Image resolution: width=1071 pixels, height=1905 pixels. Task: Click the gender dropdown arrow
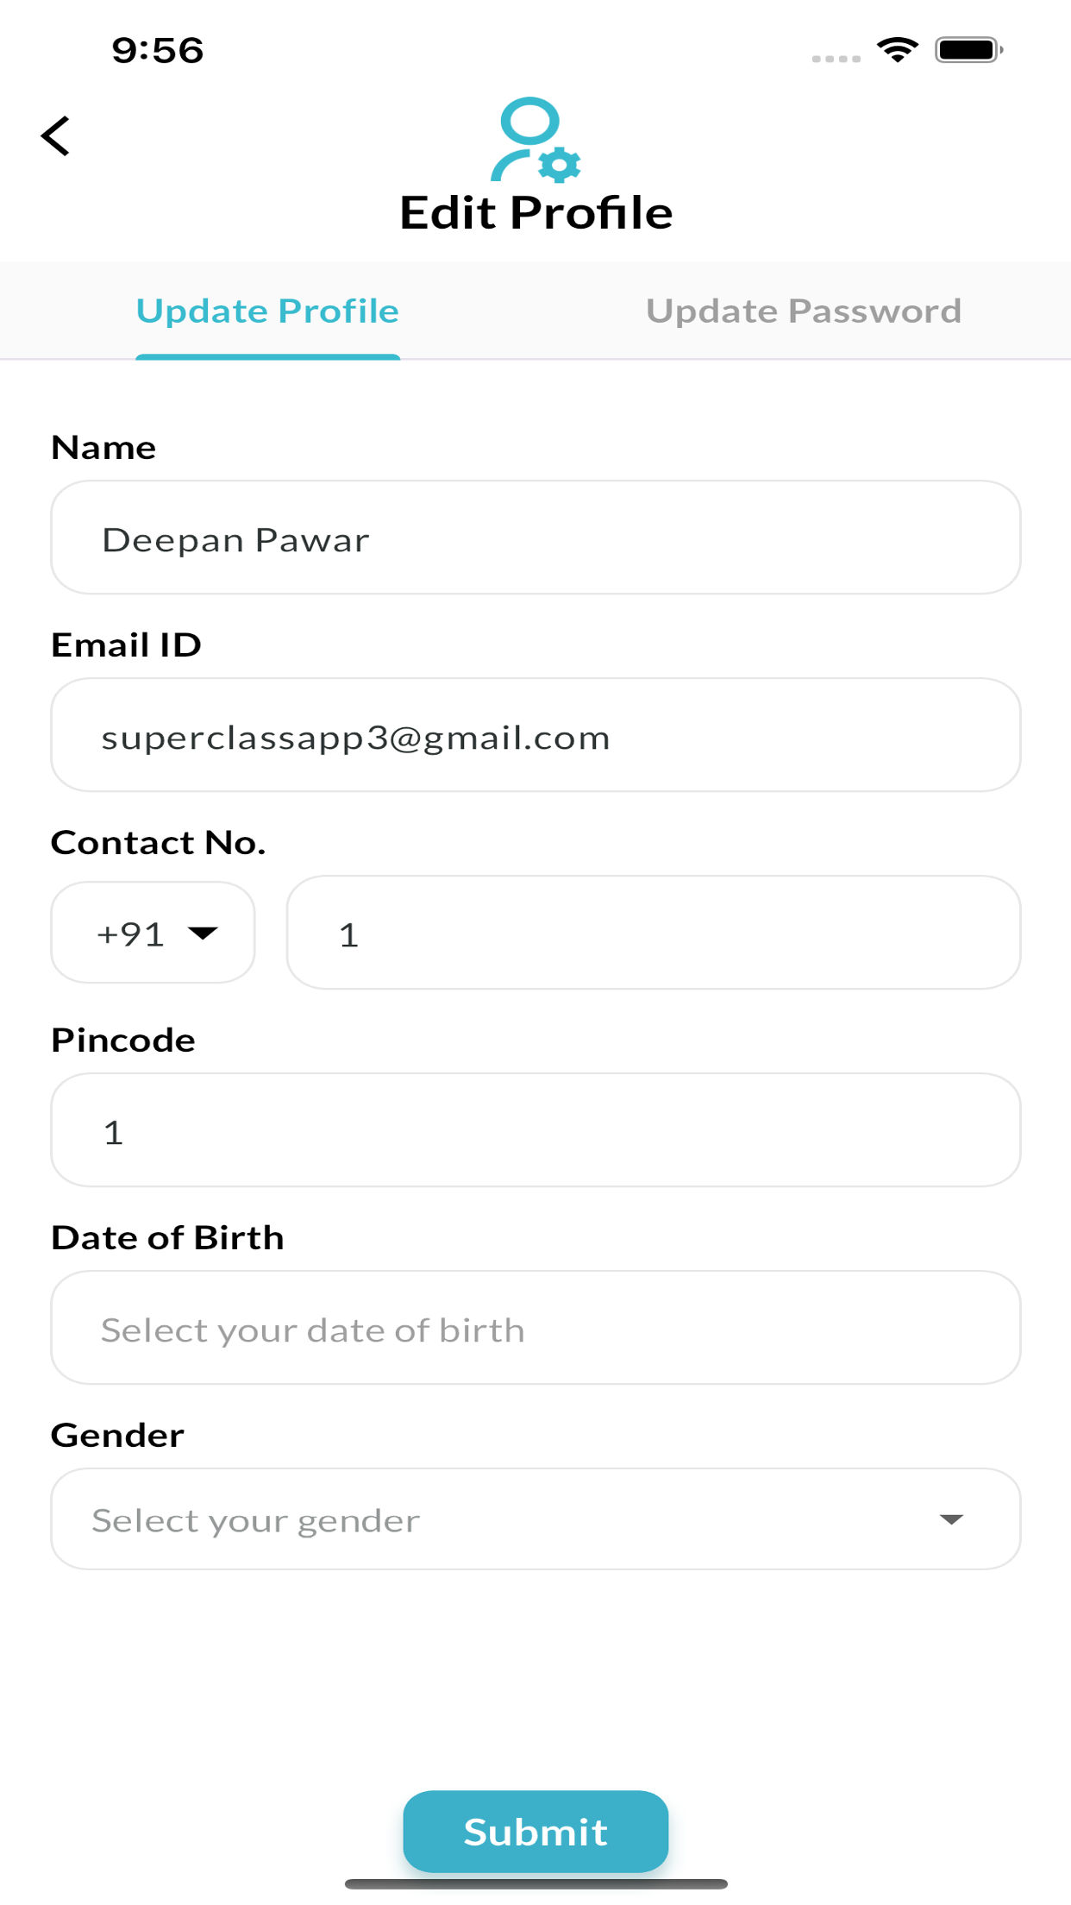[x=951, y=1519]
